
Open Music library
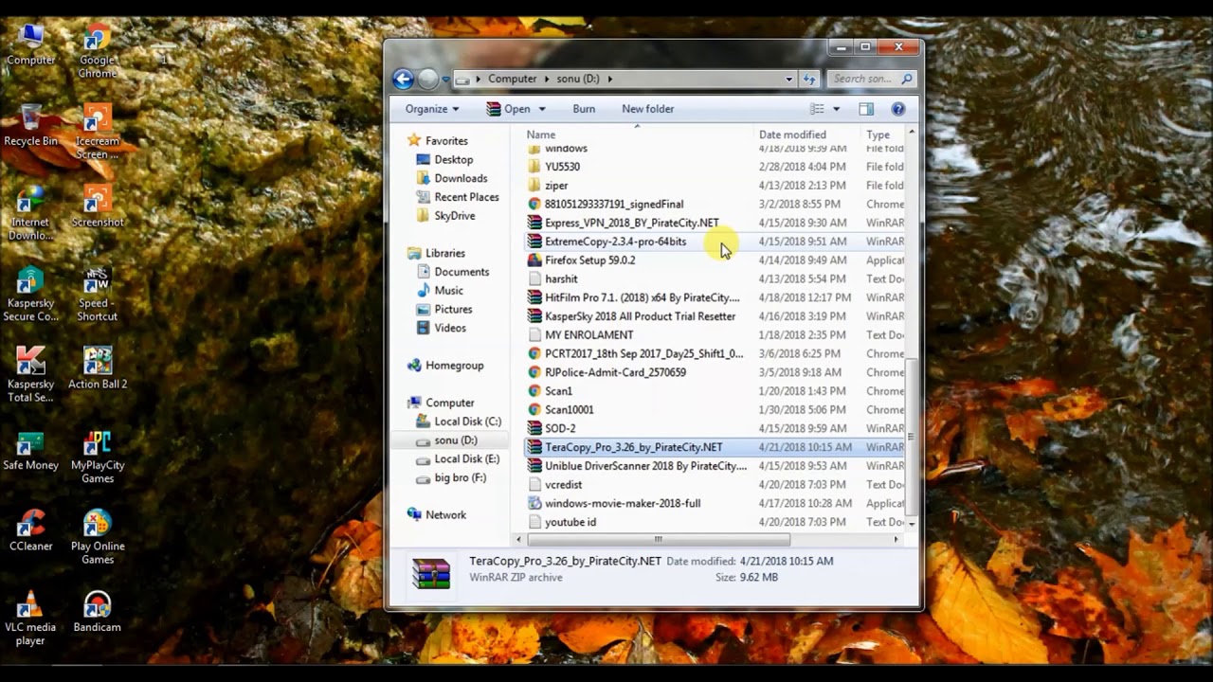448,291
